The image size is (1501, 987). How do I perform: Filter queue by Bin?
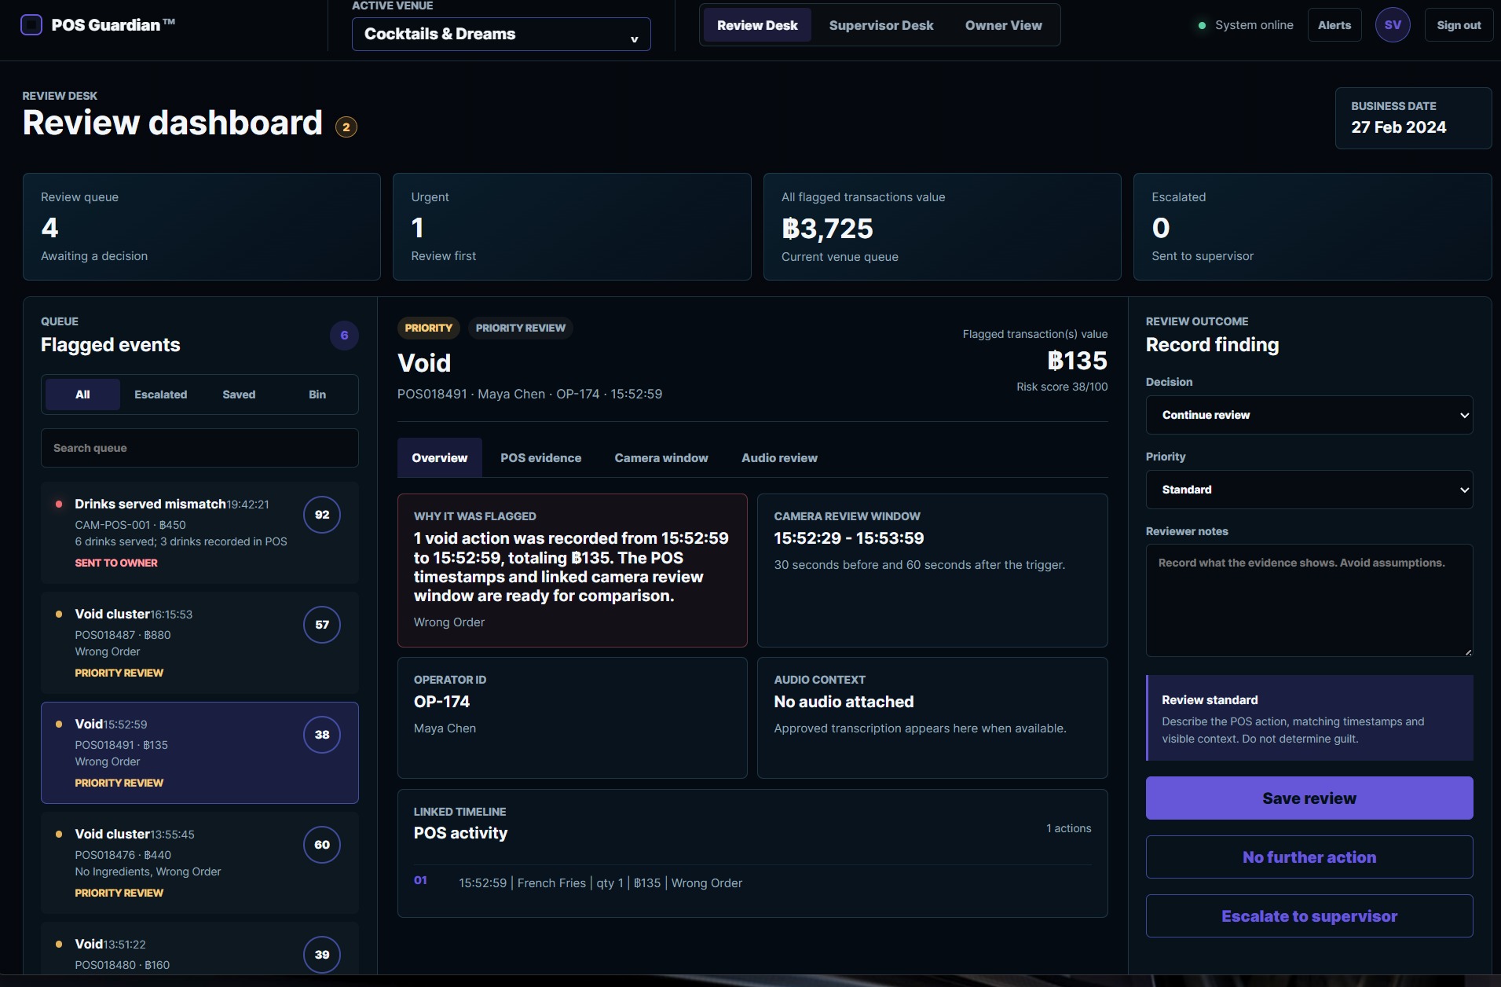pos(317,394)
